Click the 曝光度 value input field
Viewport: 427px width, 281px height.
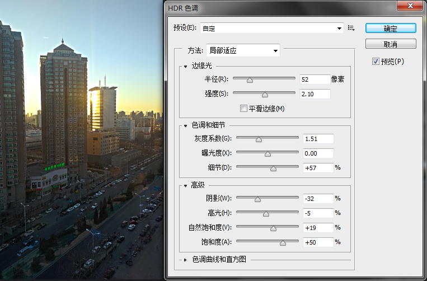tap(318, 153)
